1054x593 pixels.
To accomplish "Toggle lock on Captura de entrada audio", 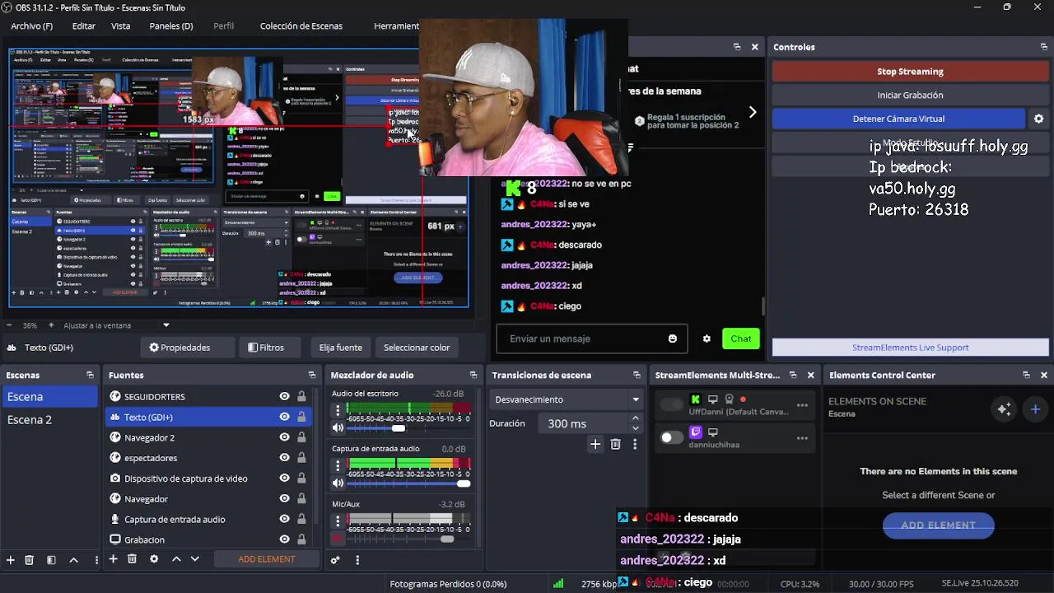I will (301, 519).
